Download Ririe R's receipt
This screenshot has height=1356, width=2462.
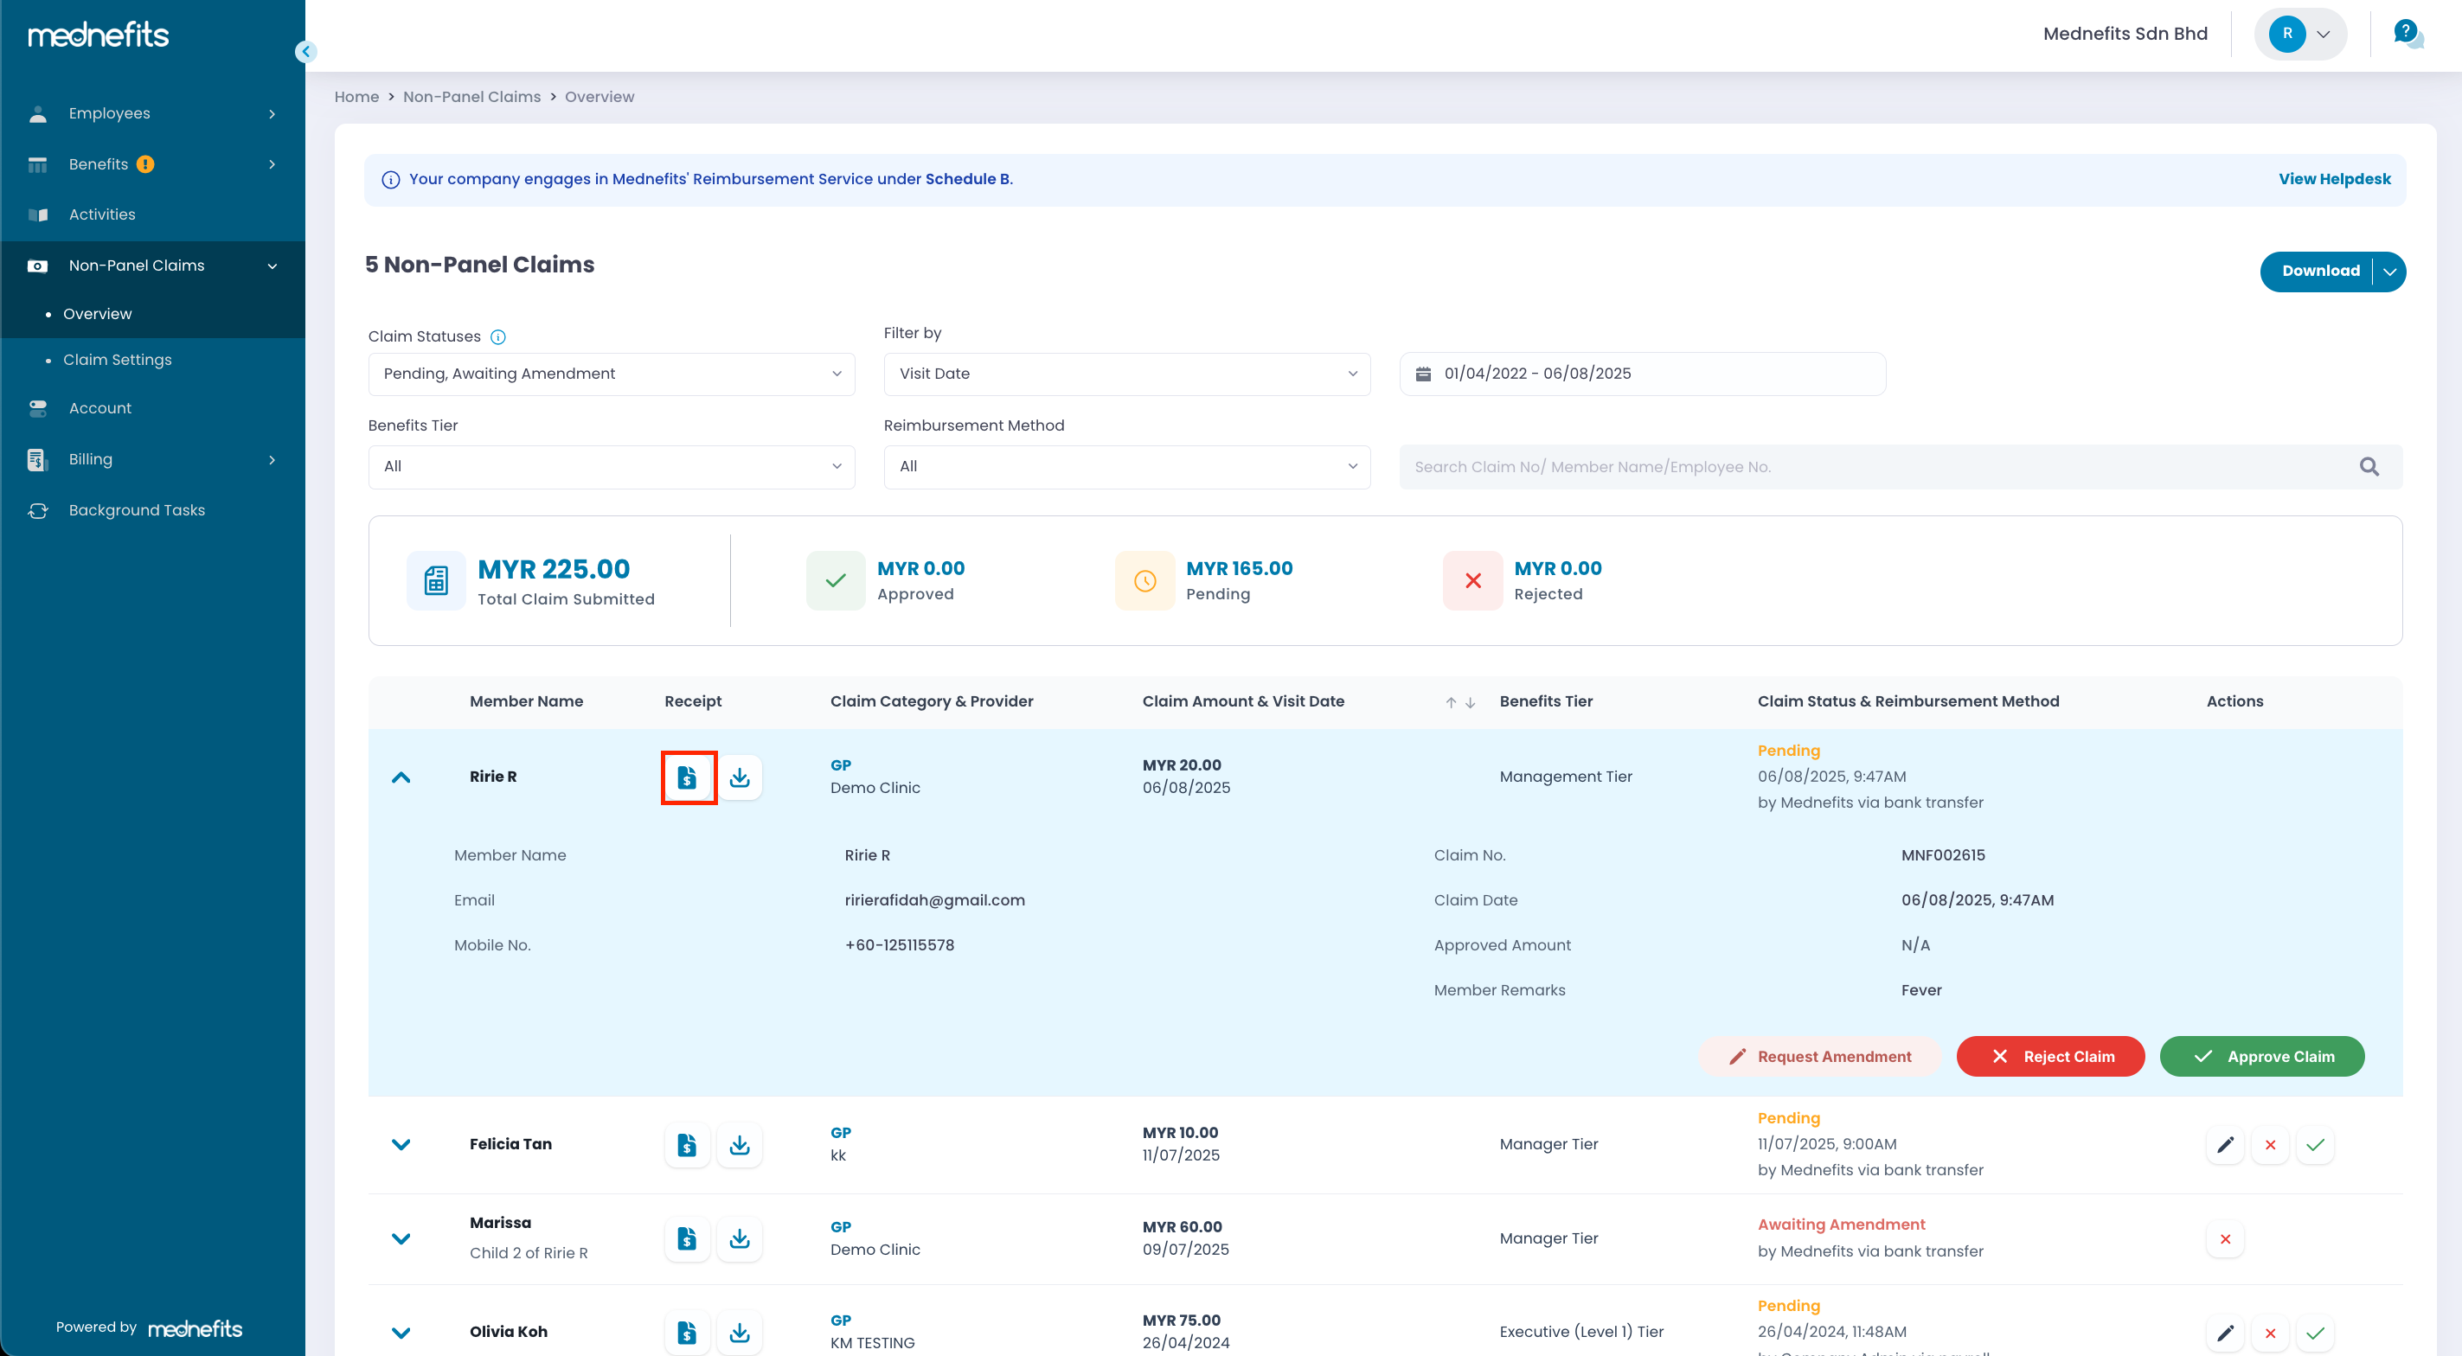pos(740,777)
